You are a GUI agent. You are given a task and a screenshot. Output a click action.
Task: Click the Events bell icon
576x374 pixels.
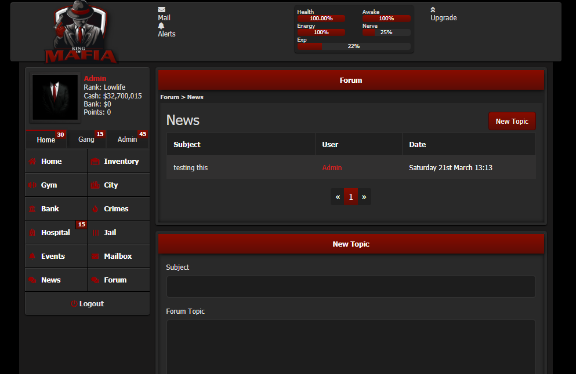(x=32, y=256)
